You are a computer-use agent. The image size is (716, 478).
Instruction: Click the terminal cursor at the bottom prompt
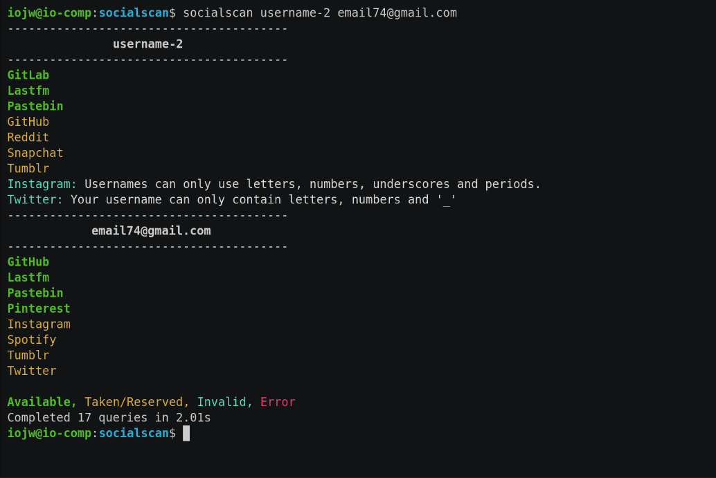coord(186,433)
